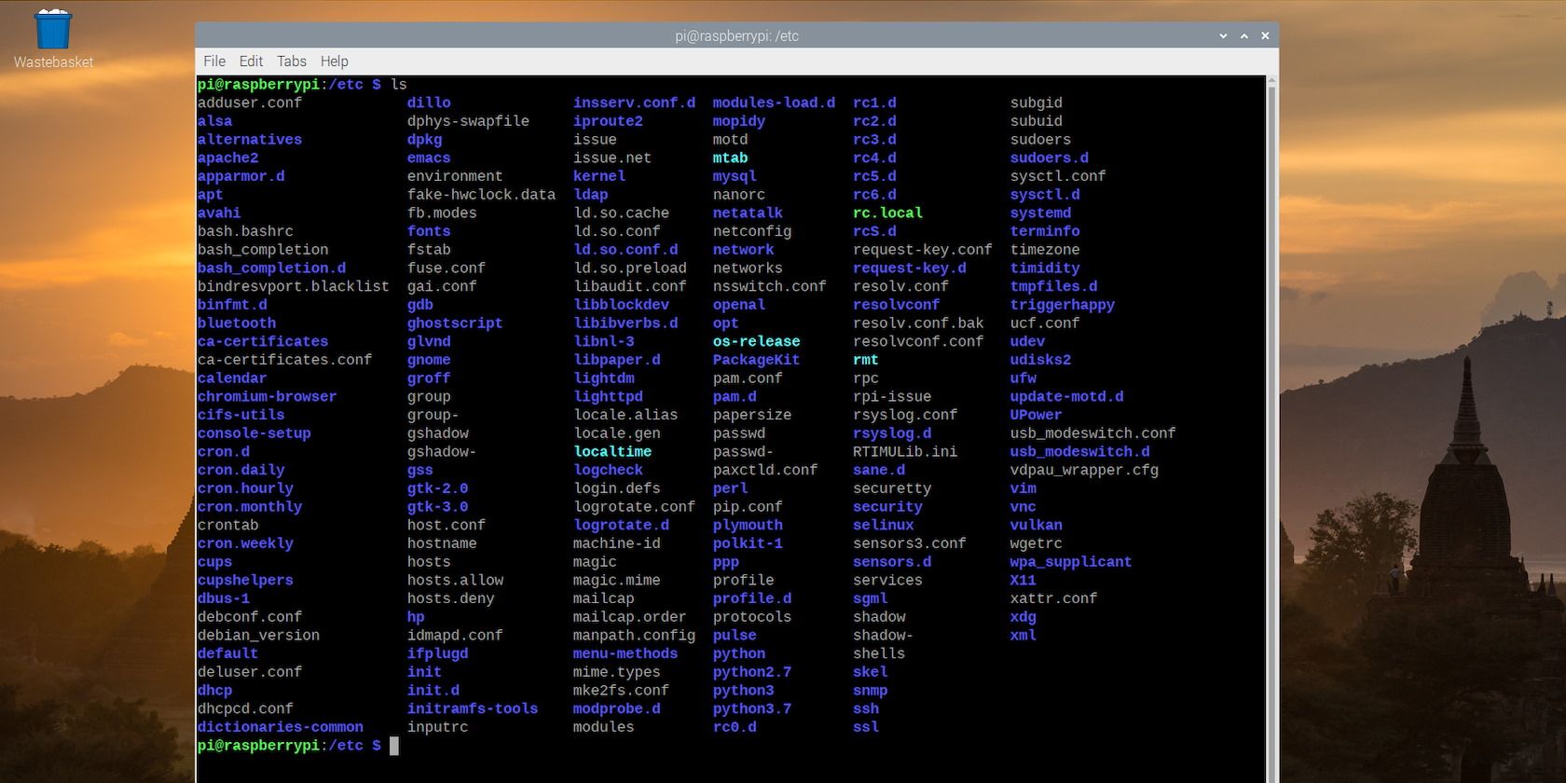
Task: Open the Tabs menu
Action: [291, 62]
